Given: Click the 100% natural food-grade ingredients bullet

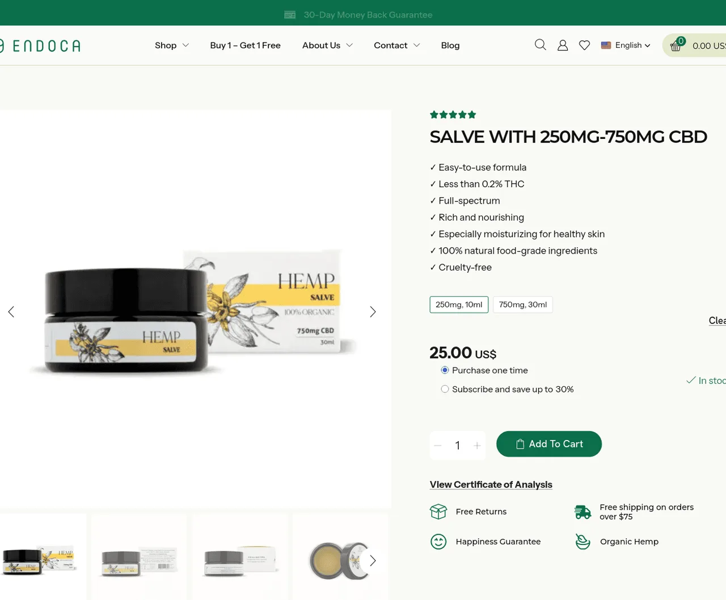Looking at the screenshot, I should (x=513, y=251).
